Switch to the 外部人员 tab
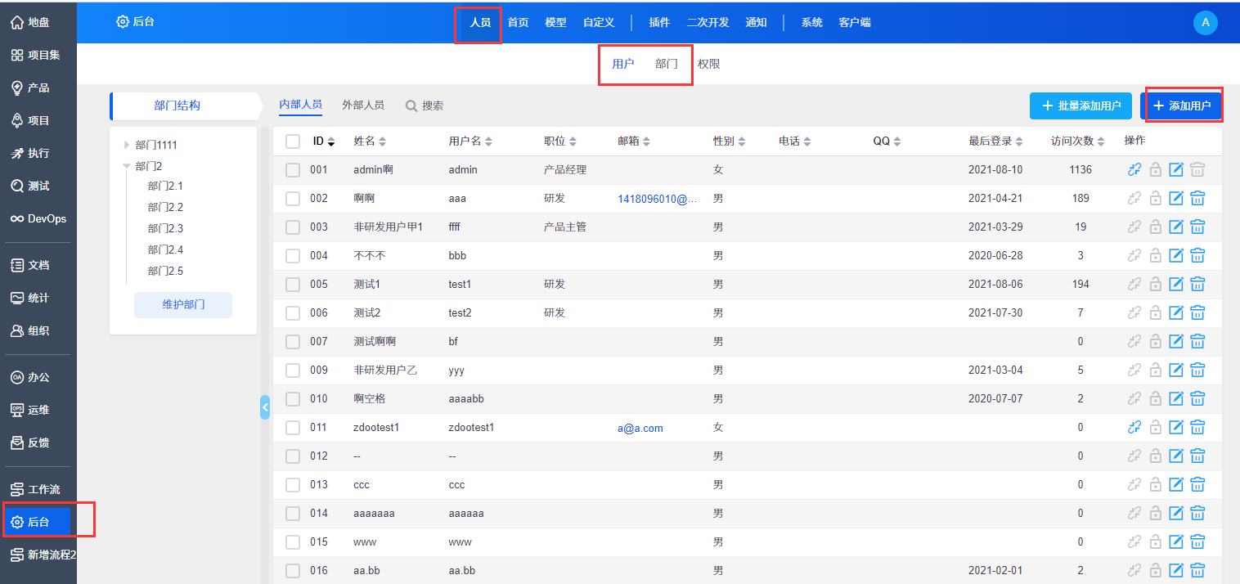This screenshot has height=584, width=1240. [363, 105]
